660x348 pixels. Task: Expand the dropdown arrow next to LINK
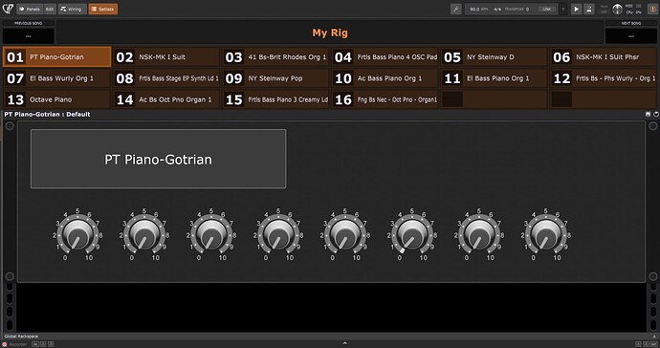(x=563, y=9)
